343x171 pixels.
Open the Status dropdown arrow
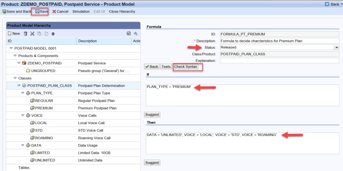click(x=336, y=47)
